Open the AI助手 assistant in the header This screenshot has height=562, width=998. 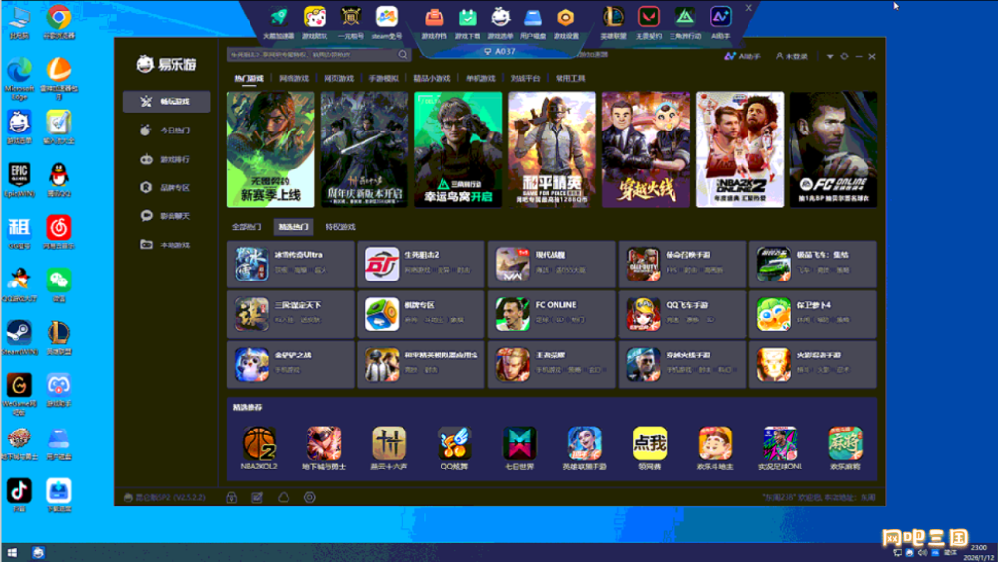(x=742, y=56)
